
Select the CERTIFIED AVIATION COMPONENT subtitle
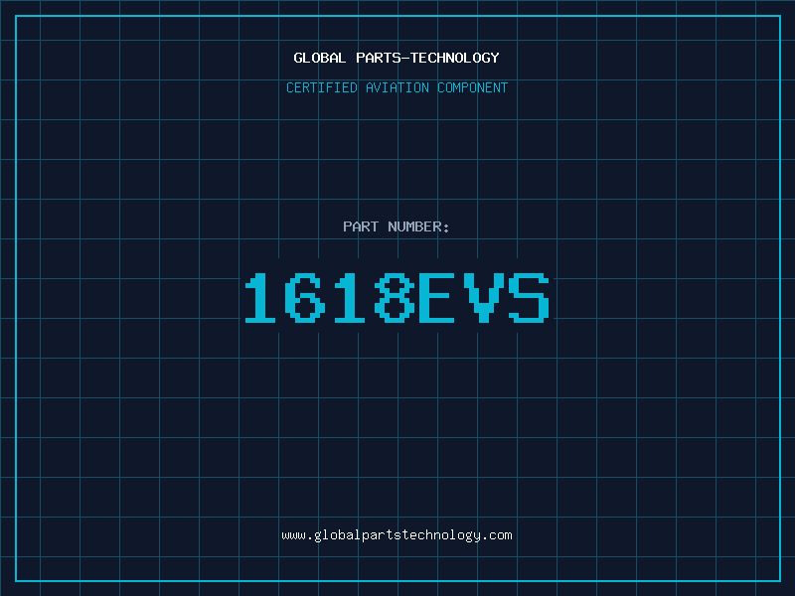coord(397,87)
